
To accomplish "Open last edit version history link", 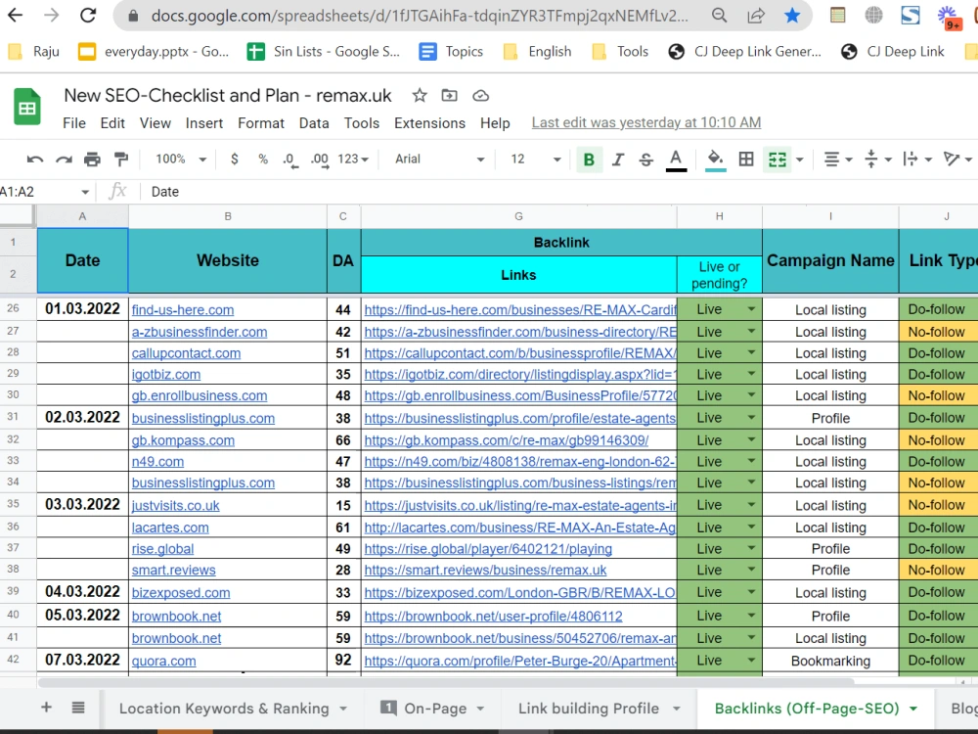I will [x=646, y=122].
